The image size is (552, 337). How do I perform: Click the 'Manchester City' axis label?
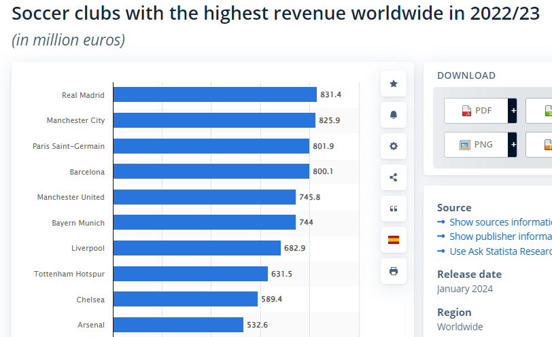point(75,120)
